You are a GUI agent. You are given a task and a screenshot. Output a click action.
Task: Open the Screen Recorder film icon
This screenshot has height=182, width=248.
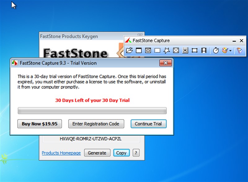coord(204,51)
